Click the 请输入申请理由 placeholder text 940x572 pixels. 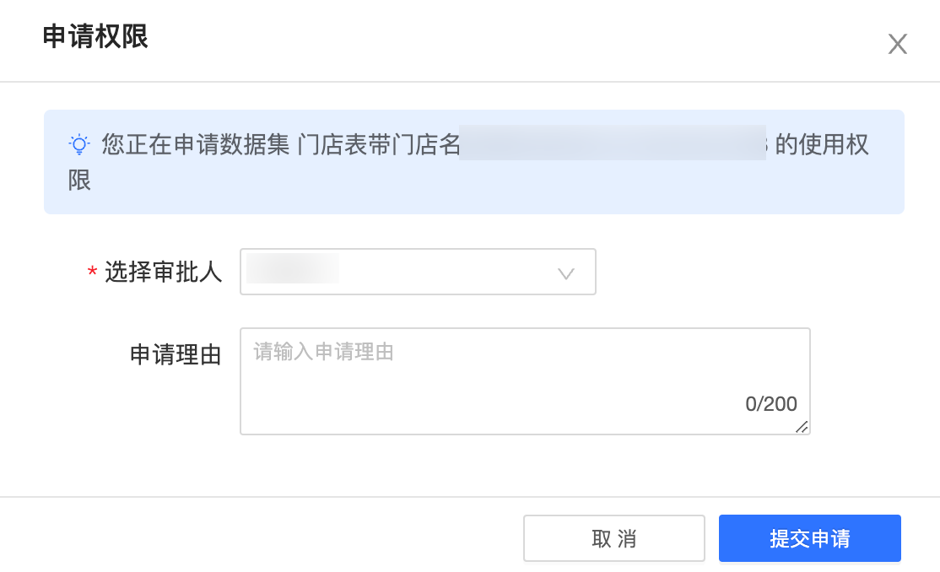pyautogui.click(x=323, y=351)
